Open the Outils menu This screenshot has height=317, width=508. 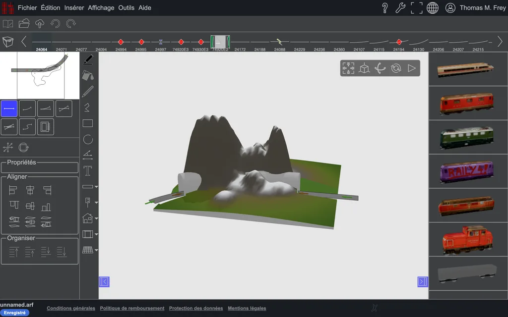coord(126,8)
